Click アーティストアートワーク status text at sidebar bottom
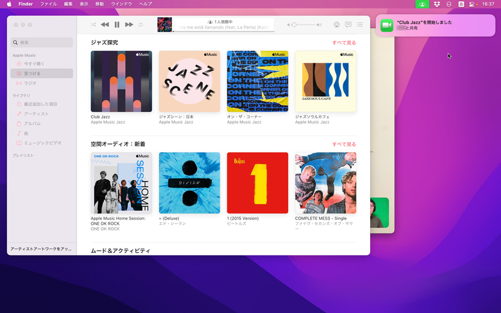This screenshot has width=501, height=313. 41,249
